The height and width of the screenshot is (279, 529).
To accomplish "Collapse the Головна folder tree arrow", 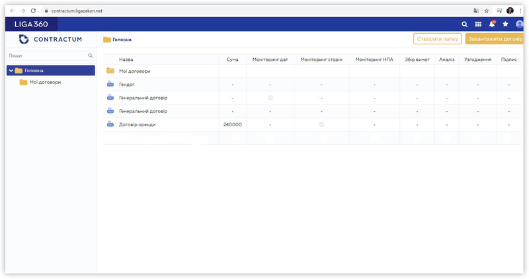I will tap(11, 71).
